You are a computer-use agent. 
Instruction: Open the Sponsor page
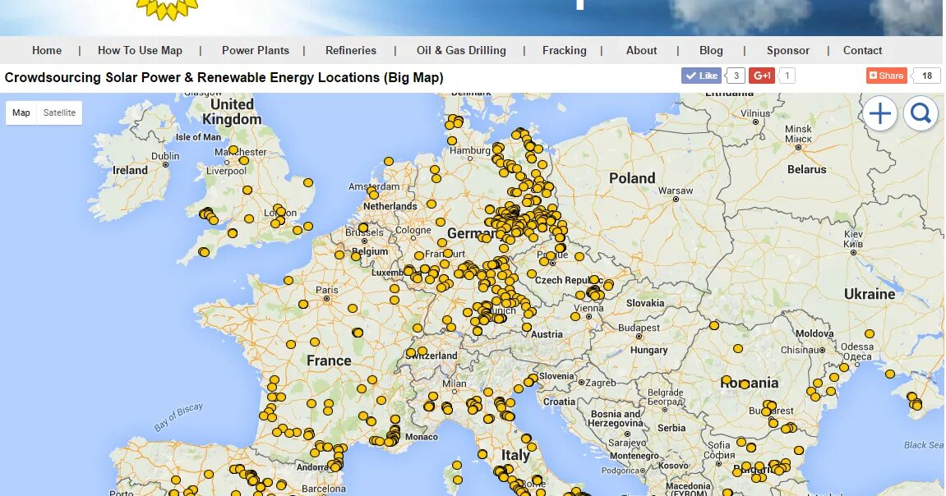788,51
